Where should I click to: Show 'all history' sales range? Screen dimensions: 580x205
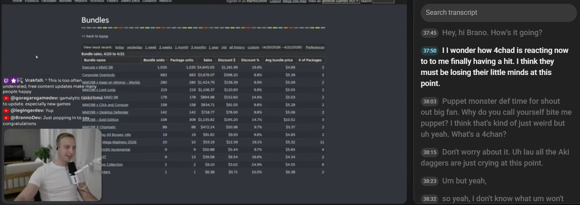click(237, 47)
